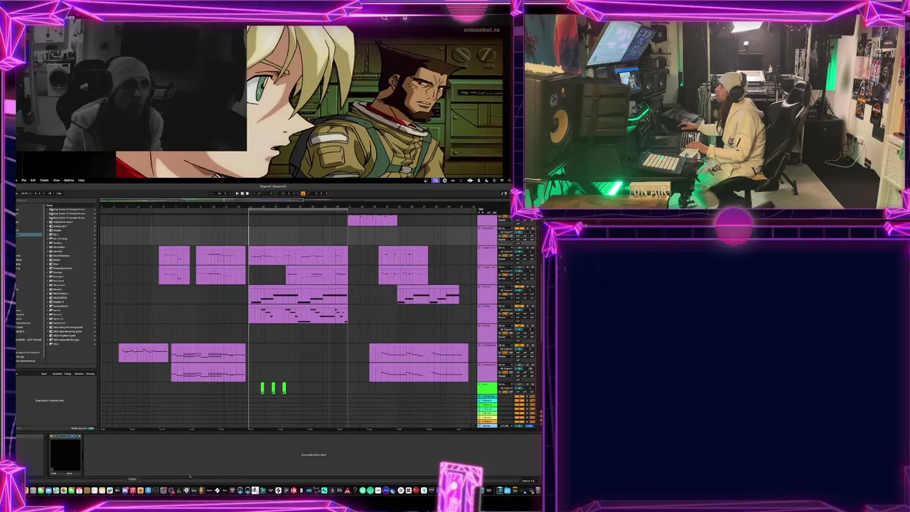Start playback with the transport Play button

tap(237, 193)
